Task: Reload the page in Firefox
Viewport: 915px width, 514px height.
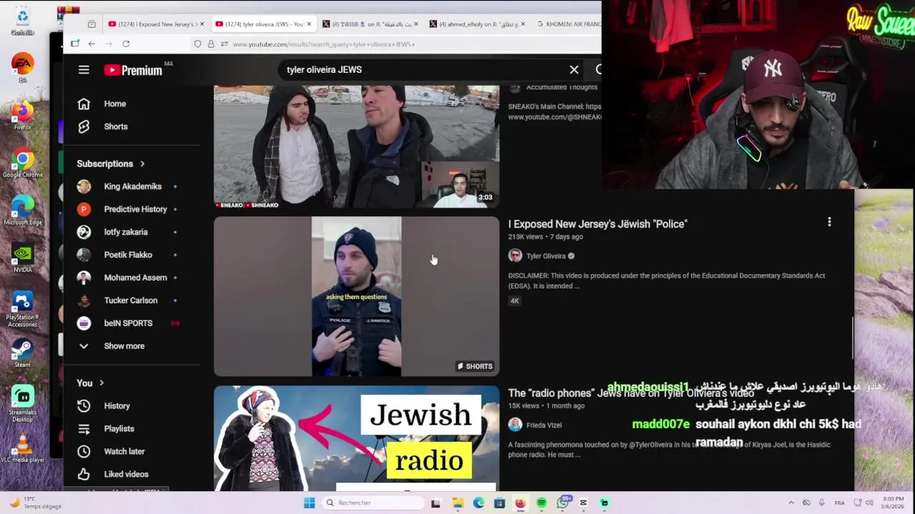Action: pos(126,44)
